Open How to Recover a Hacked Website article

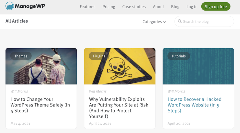[x=194, y=105]
